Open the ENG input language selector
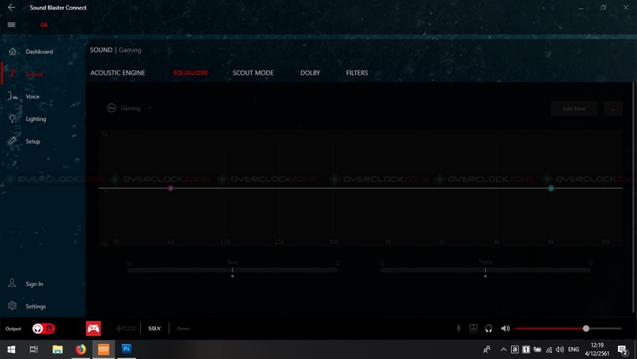This screenshot has height=359, width=637. tap(573, 349)
